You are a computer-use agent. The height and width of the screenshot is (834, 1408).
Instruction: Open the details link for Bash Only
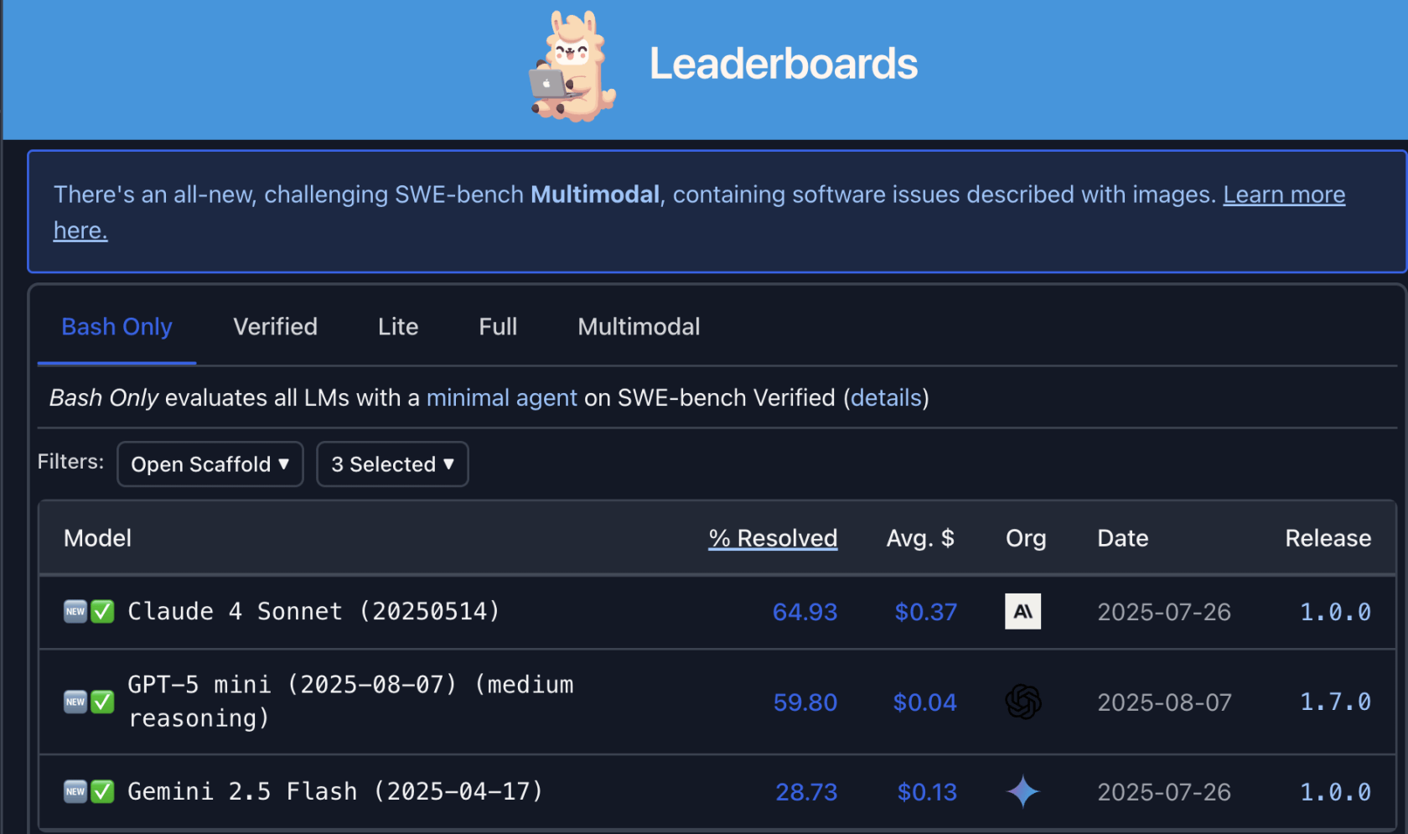coord(886,398)
